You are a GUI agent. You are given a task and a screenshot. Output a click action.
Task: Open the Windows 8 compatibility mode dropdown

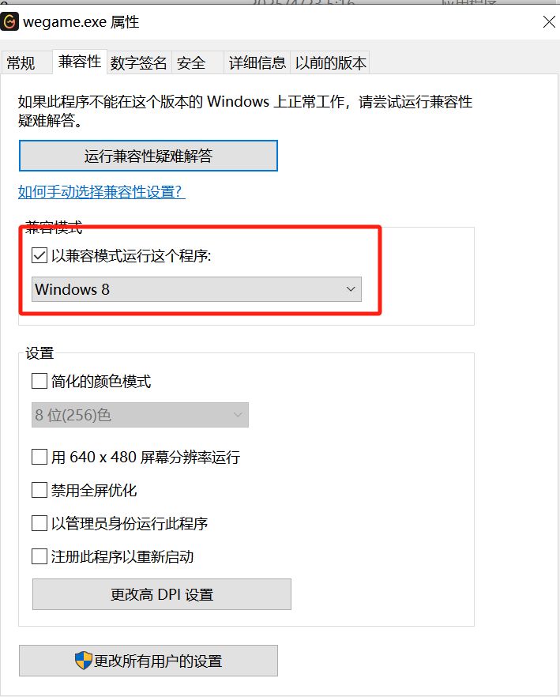pyautogui.click(x=196, y=289)
